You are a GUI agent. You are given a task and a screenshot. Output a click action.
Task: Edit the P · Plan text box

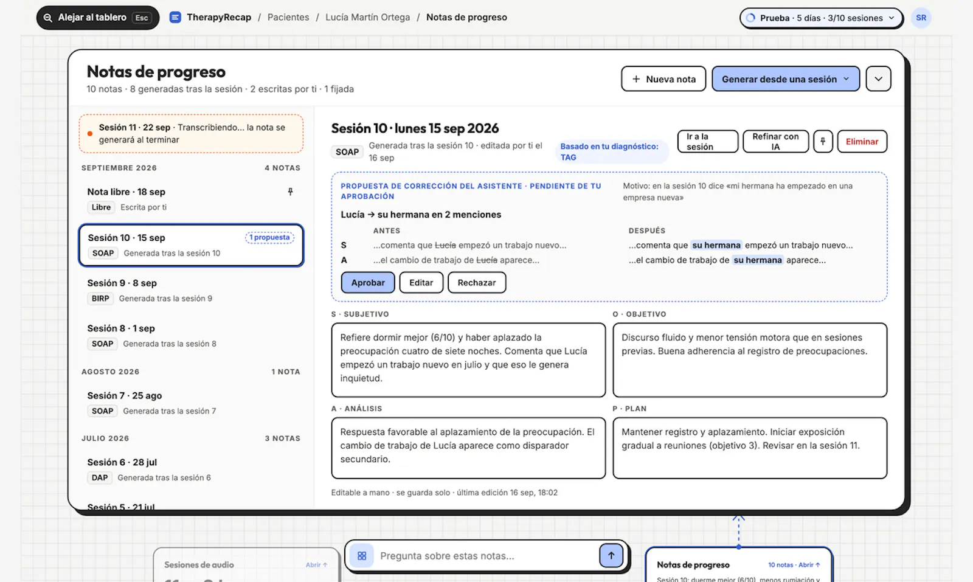coord(750,448)
